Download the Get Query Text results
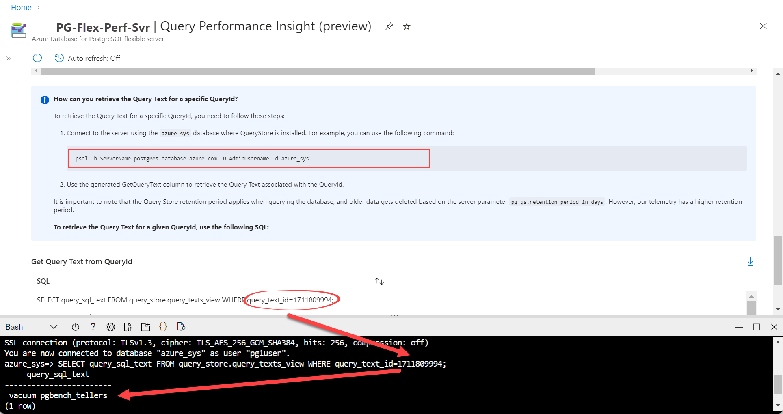 (x=750, y=261)
